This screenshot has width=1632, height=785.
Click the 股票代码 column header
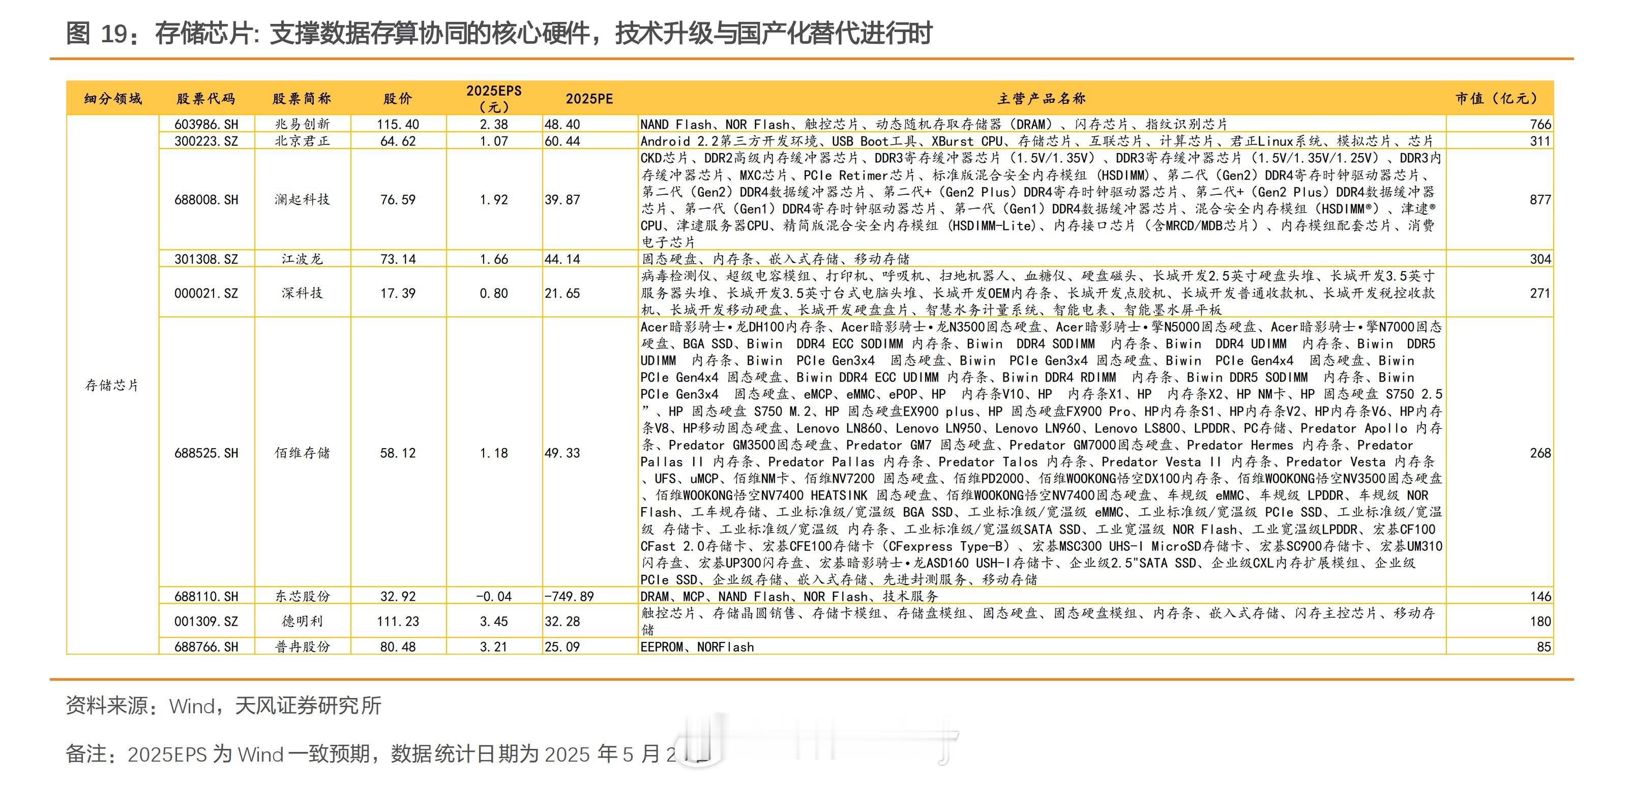[x=206, y=98]
